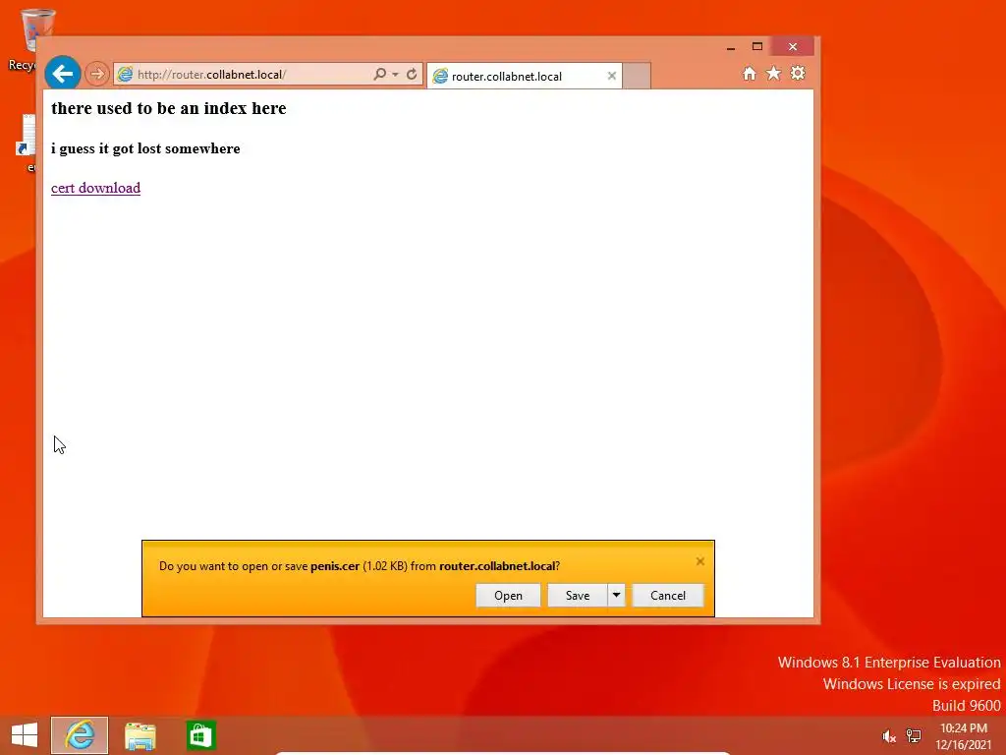Select the Recycle Bin desktop icon
The image size is (1006, 755).
click(x=28, y=39)
